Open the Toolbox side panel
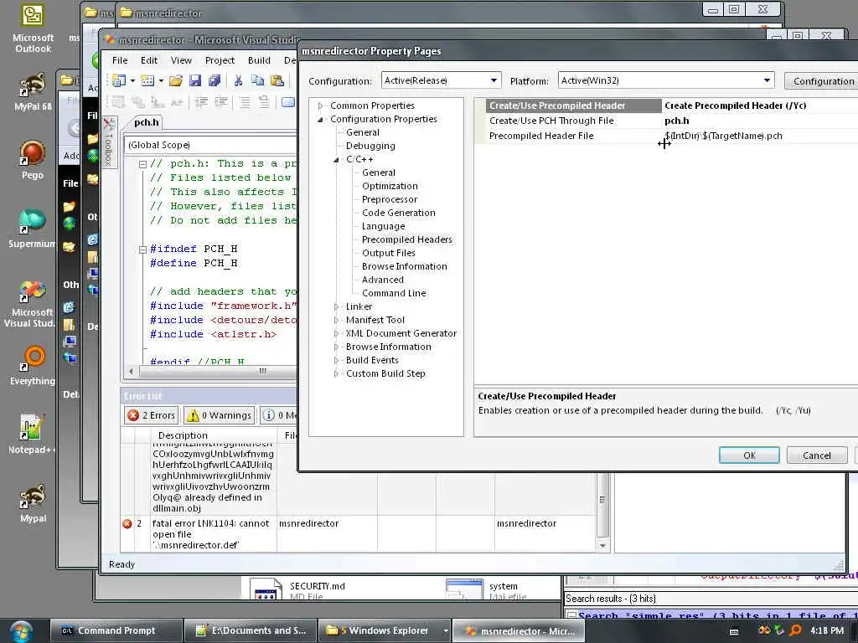858x643 pixels. tap(108, 142)
